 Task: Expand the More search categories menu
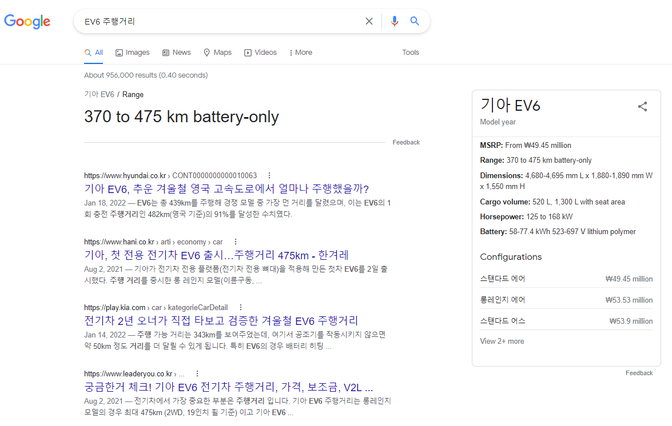tap(300, 52)
